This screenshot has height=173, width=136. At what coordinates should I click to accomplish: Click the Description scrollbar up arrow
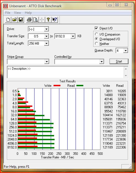click(126, 69)
